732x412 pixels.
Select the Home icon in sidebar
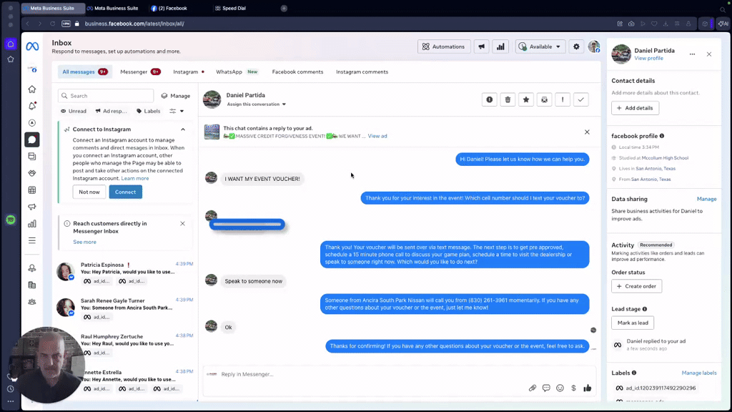coord(31,89)
